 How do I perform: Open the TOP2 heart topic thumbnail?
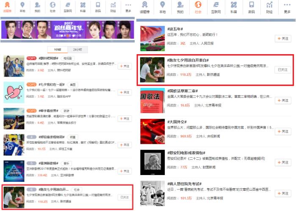pyautogui.click(x=14, y=92)
